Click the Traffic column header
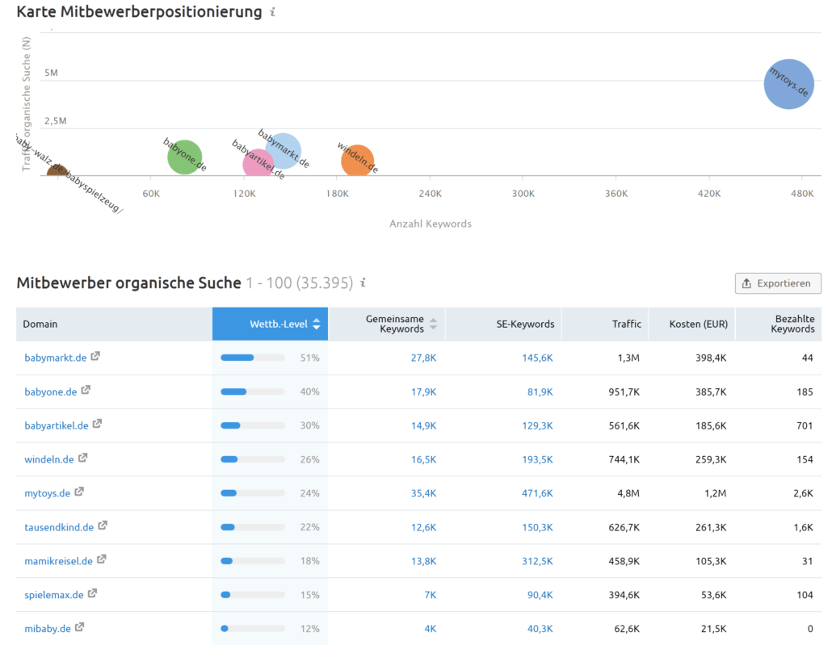Screen dimensions: 832x645 click(x=627, y=324)
